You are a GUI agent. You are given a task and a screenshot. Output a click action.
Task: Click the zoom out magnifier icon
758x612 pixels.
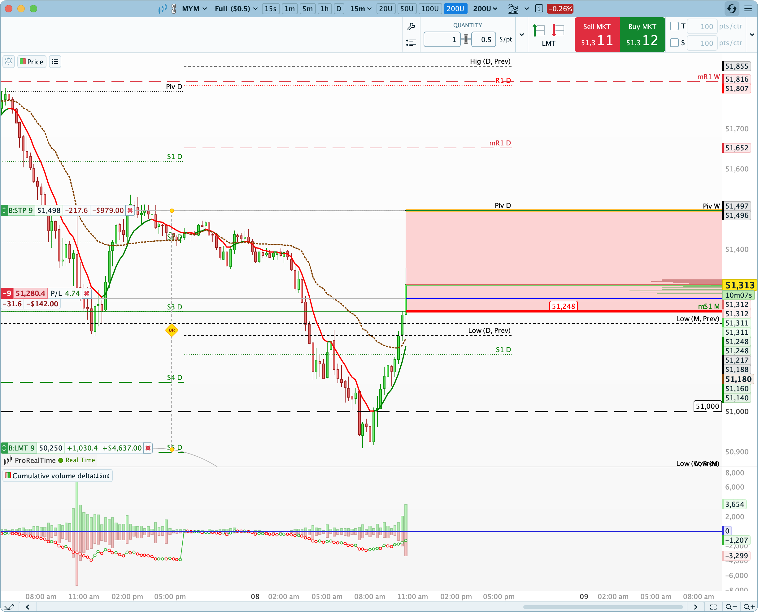tap(732, 607)
